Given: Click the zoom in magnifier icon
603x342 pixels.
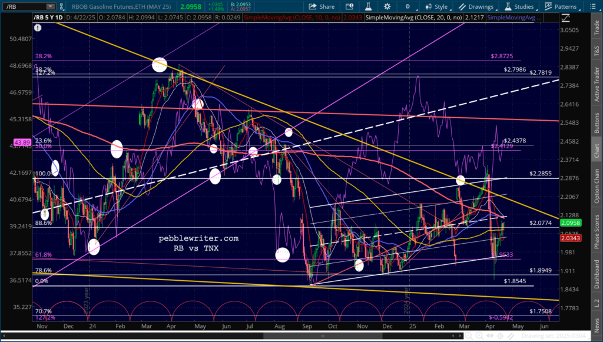Looking at the screenshot, I should [x=481, y=336].
